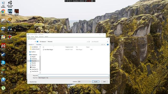Refresh the folder in the address bar
This screenshot has width=168, height=94.
[x=89, y=42]
